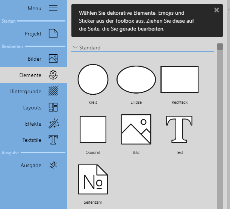Screen dimensions: 230x209
Task: Select the Textstile T icon
Action: coord(53,140)
